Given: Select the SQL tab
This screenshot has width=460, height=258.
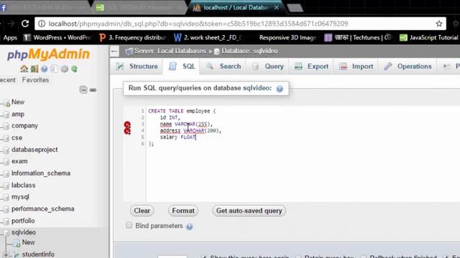Looking at the screenshot, I should click(x=182, y=67).
